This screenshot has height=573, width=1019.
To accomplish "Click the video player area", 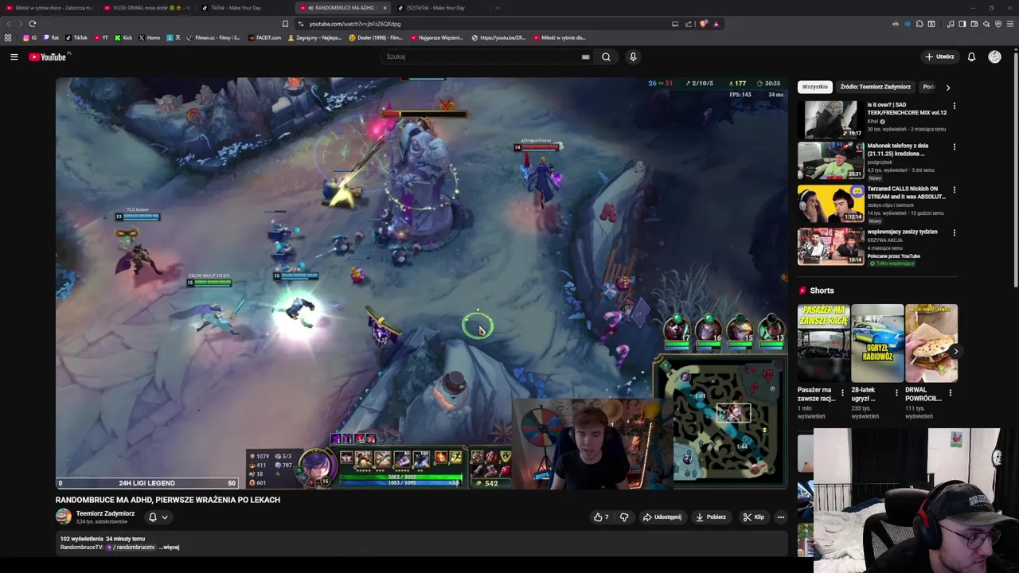I will tap(421, 283).
